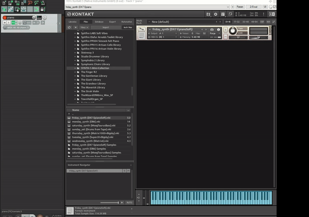Toggle the auto-crossfade toolbar button

tap(4, 9)
